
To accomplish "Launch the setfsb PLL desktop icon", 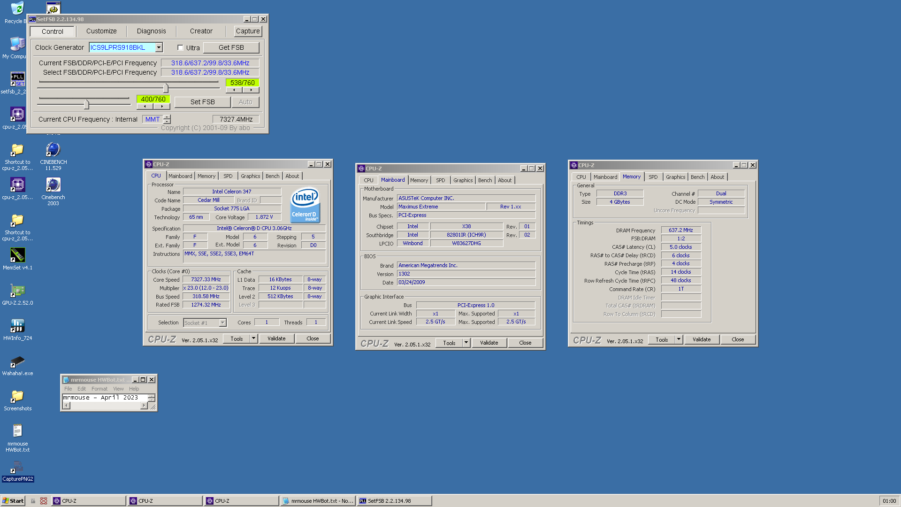I will 17,79.
